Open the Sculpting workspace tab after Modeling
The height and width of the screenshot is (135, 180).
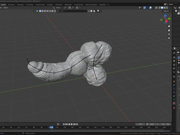coord(20,5)
